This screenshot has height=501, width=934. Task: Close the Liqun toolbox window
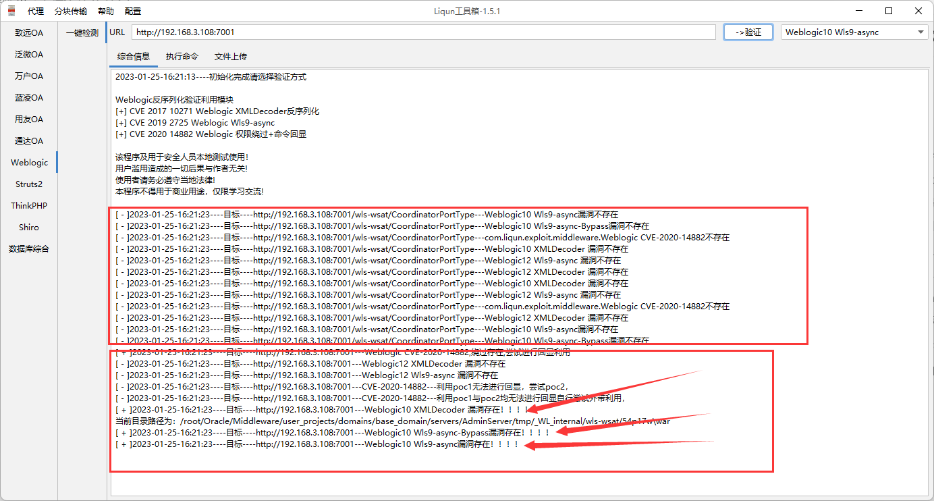point(918,11)
